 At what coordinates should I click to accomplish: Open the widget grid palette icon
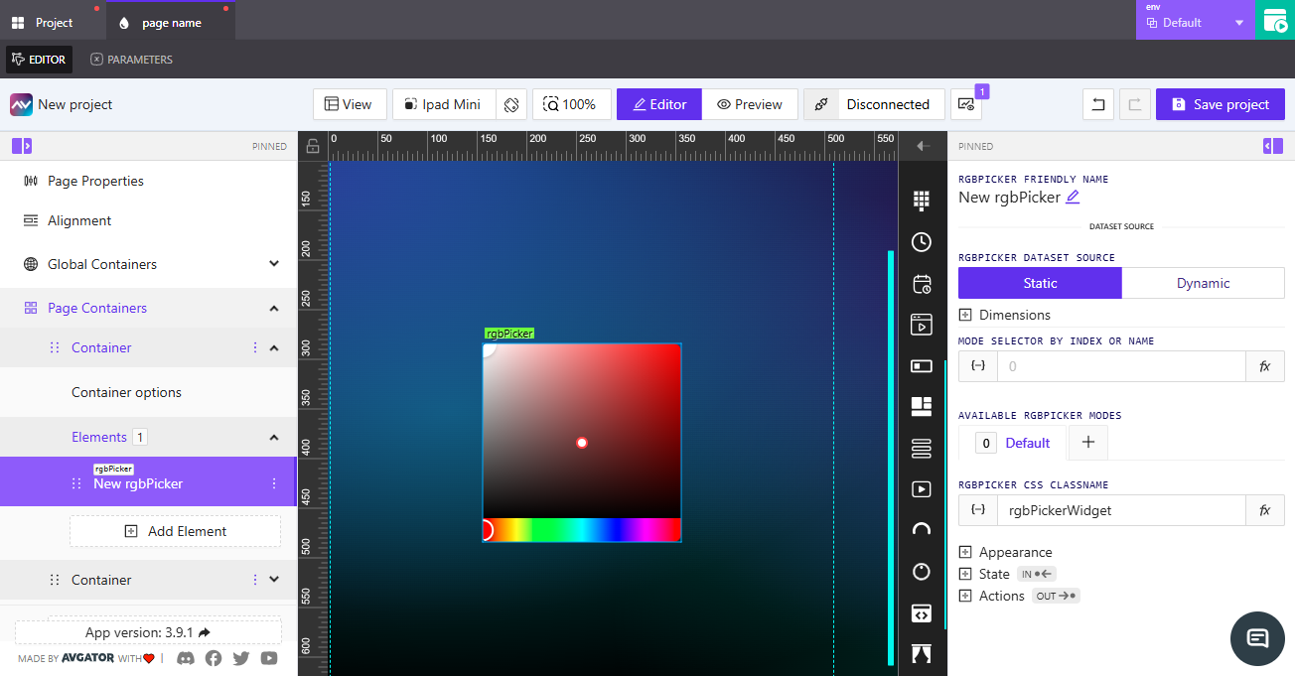[x=922, y=199]
